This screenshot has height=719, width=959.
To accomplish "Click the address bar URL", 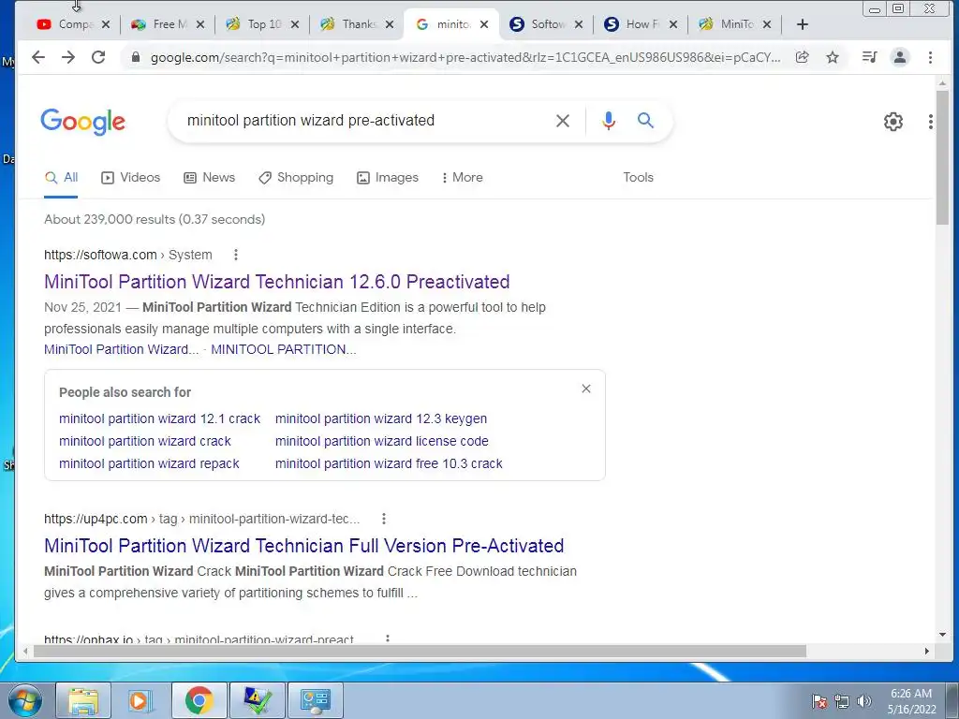I will coord(465,57).
